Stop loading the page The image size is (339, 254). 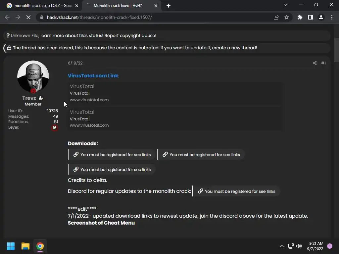[28, 17]
